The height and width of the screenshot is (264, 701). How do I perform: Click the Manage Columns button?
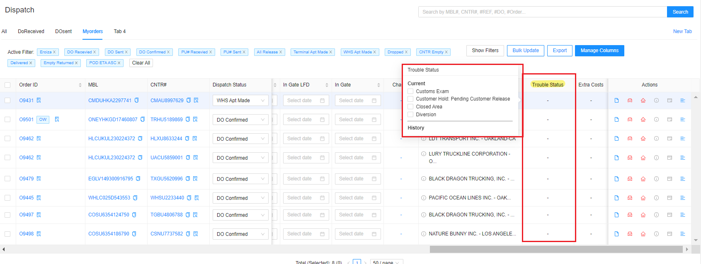599,50
